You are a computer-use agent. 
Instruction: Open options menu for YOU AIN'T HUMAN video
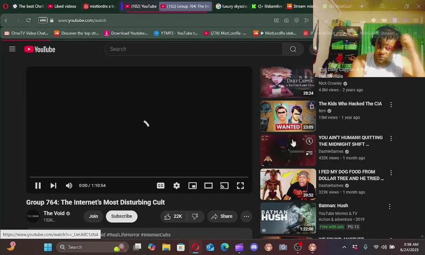[x=391, y=138]
